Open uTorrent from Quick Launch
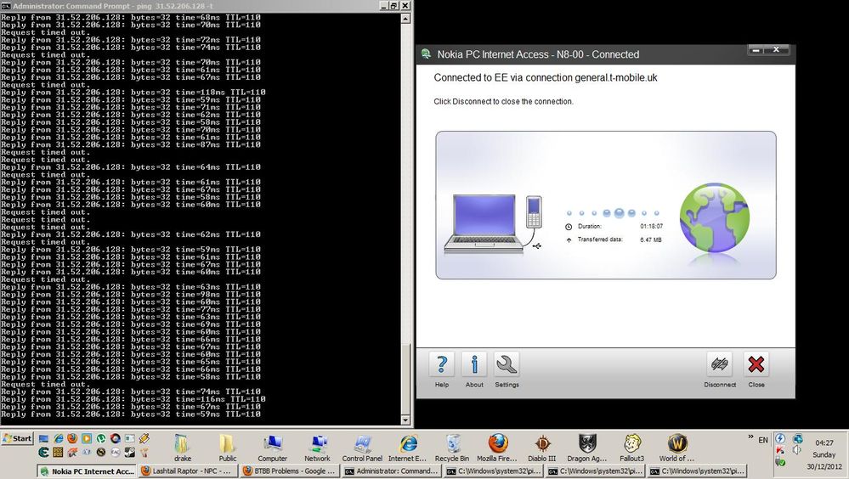The height and width of the screenshot is (479, 849). 101,438
